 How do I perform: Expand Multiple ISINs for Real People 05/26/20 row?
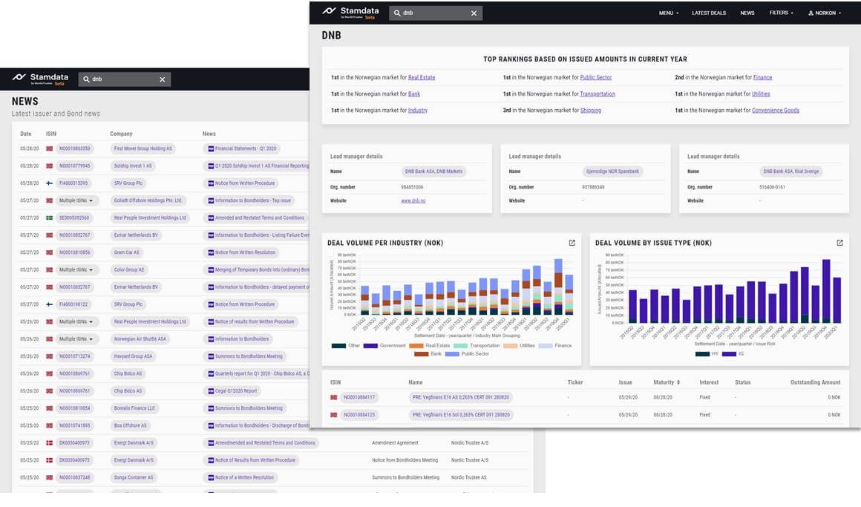(76, 322)
